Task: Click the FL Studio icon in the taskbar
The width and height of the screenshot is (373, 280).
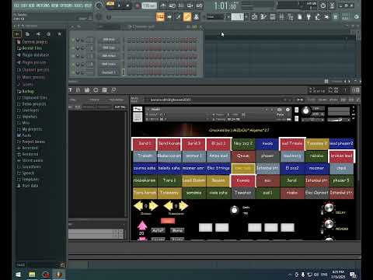Action: click(59, 275)
